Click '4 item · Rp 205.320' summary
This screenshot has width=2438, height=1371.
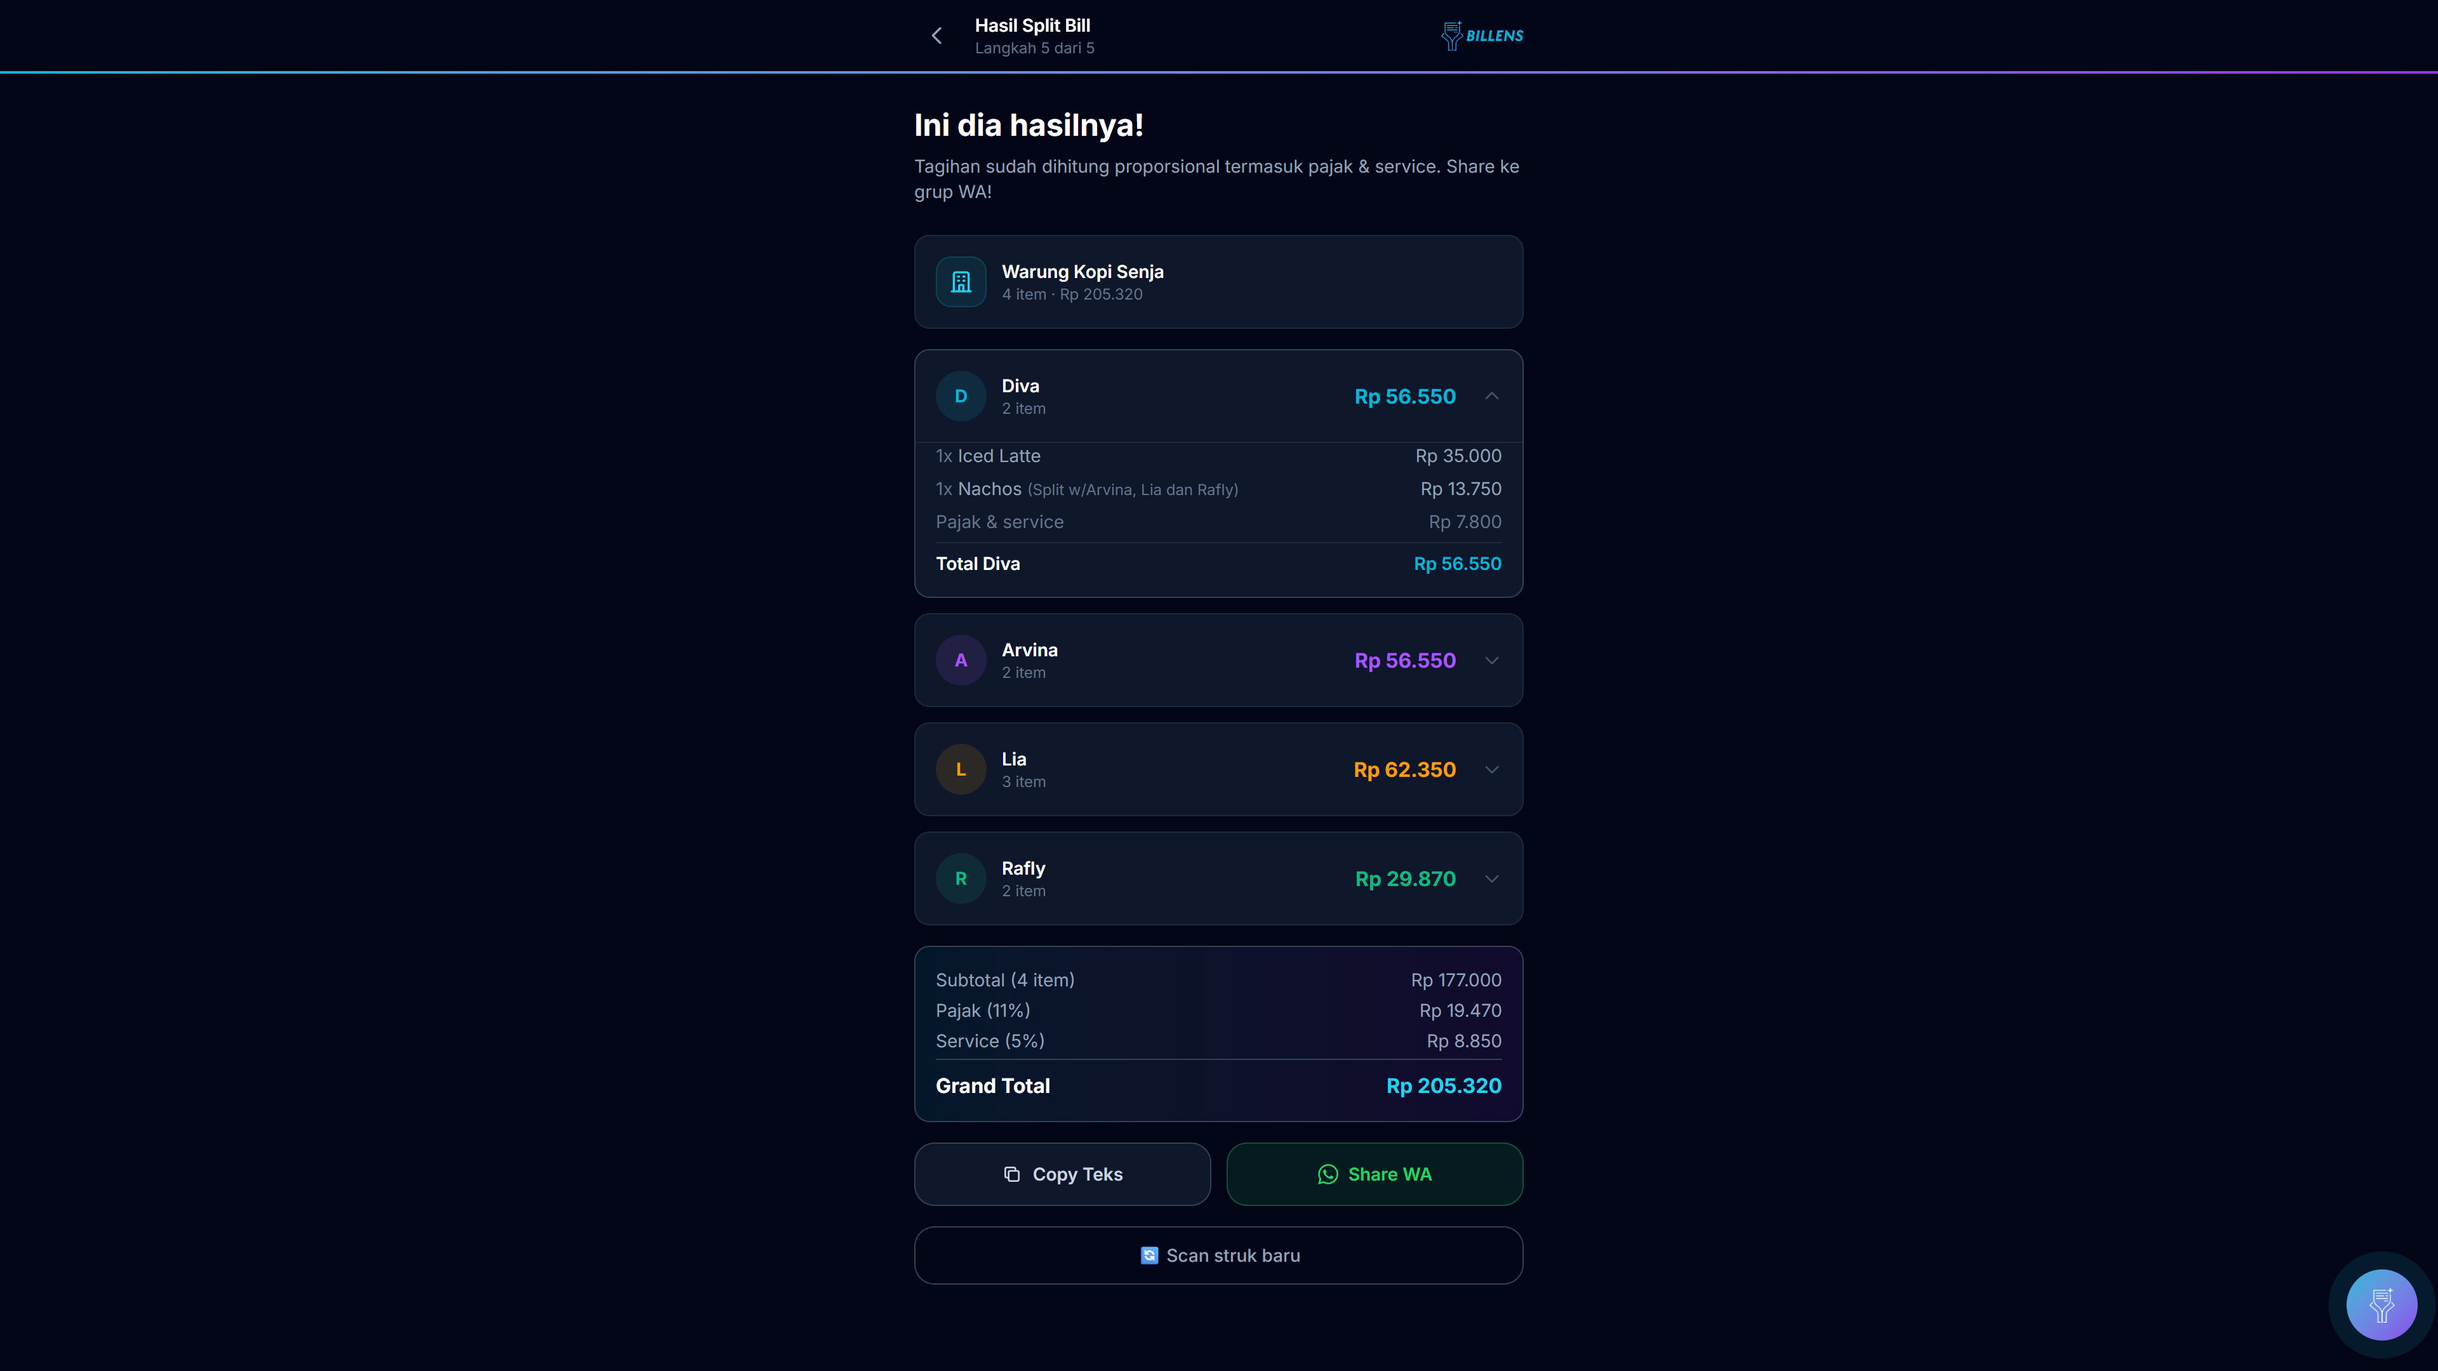tap(1072, 295)
